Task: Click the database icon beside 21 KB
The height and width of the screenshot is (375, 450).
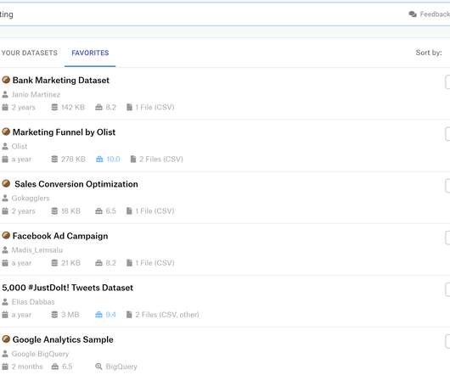Action: (54, 263)
